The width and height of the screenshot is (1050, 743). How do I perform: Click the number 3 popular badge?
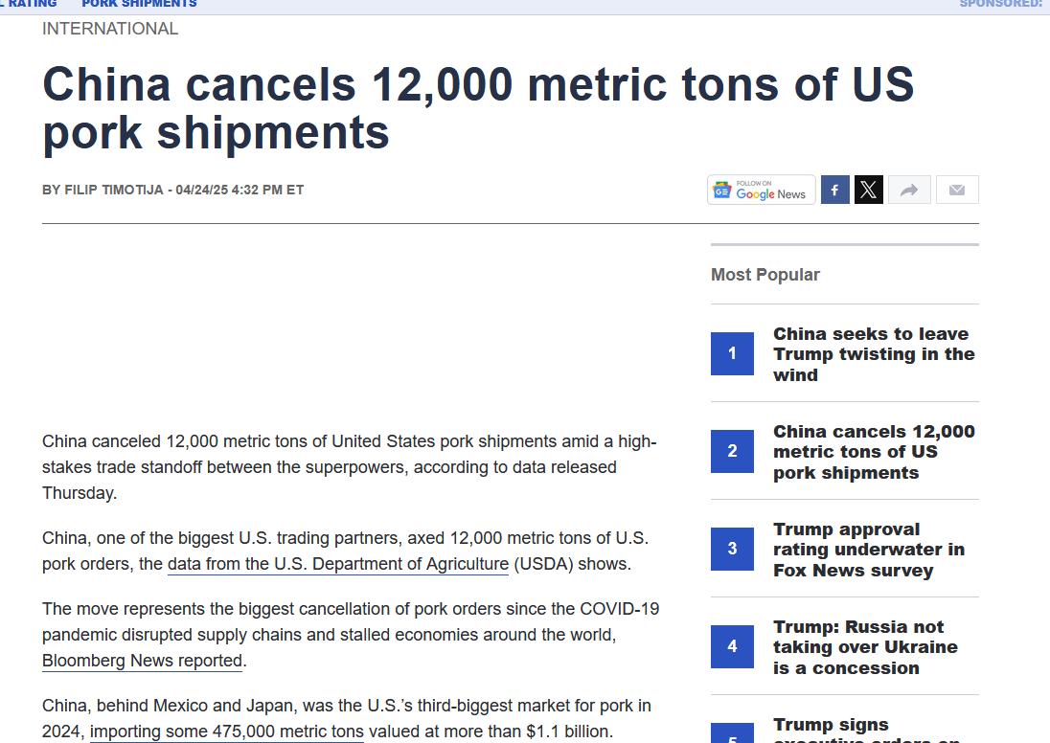point(732,549)
